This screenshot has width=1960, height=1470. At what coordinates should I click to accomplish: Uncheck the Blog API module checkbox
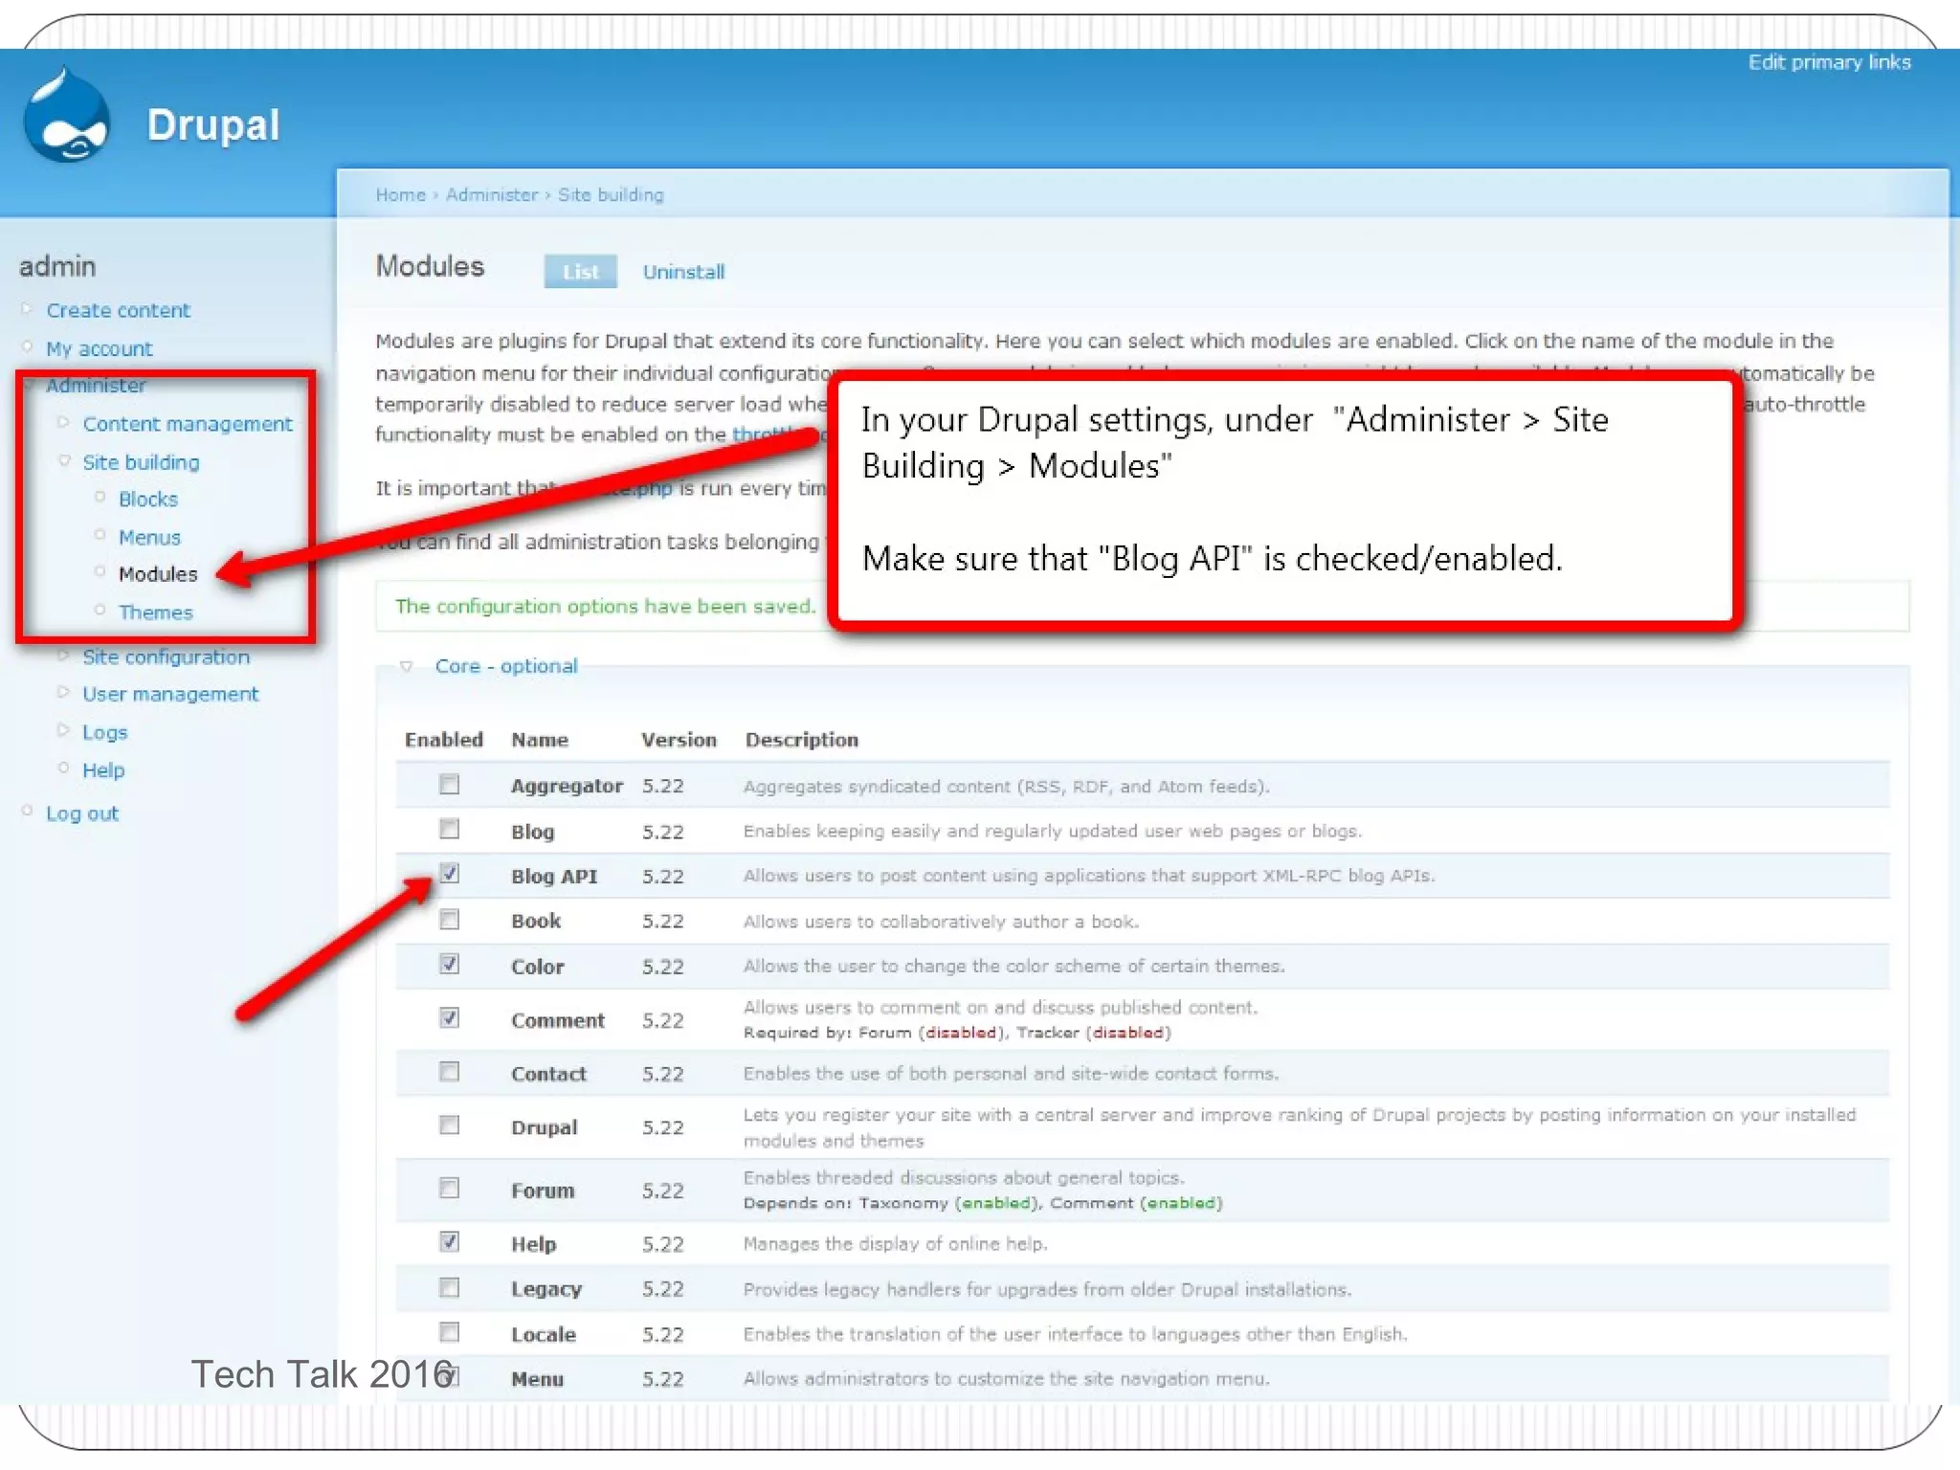point(449,874)
